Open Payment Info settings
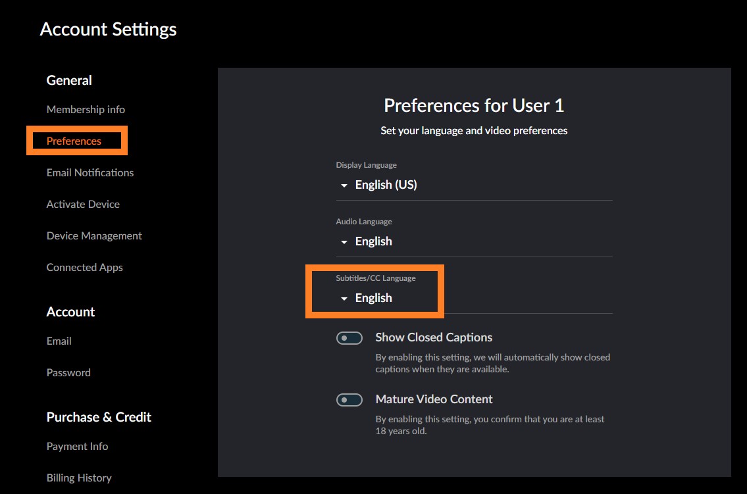The width and height of the screenshot is (747, 494). (77, 446)
